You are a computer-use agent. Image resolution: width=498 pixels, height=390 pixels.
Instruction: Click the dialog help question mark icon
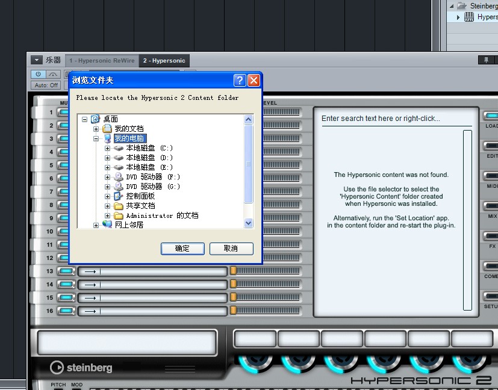point(240,80)
